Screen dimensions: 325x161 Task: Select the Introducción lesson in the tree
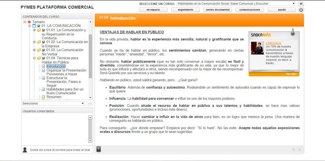tap(56, 66)
